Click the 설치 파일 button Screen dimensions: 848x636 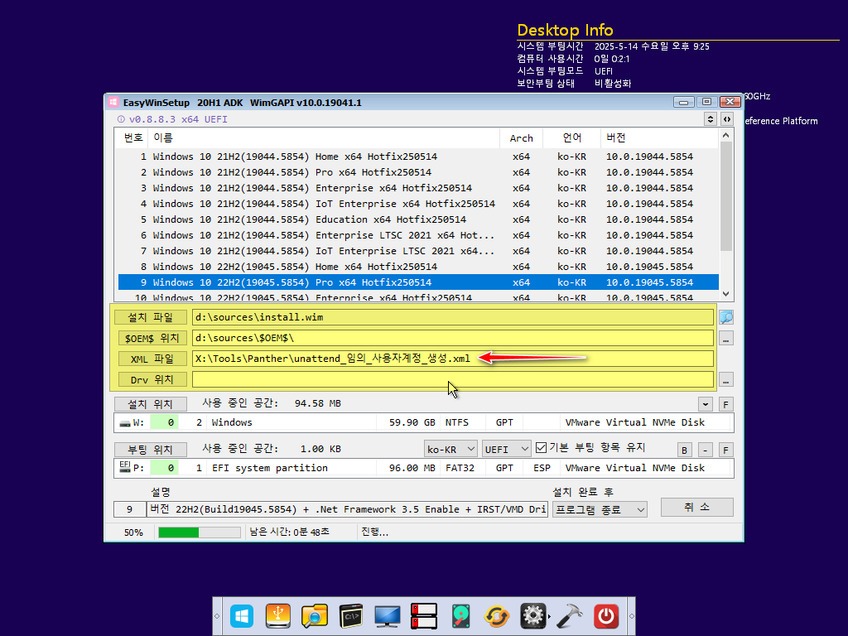[x=151, y=317]
